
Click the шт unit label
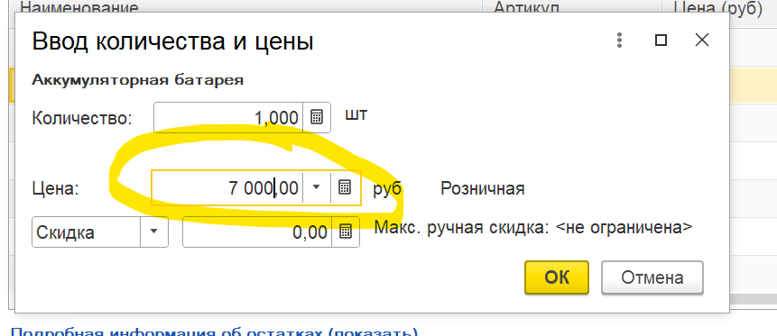click(x=356, y=114)
